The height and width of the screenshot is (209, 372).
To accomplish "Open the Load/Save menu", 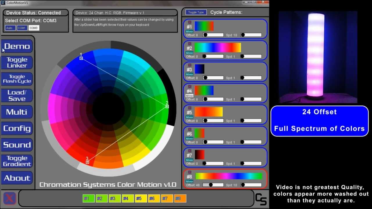I will coord(17,96).
